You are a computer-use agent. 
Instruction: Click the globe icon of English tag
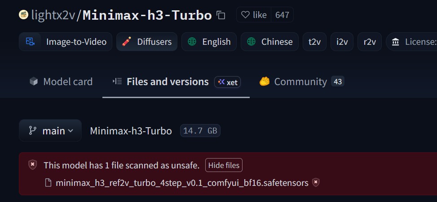pos(192,42)
